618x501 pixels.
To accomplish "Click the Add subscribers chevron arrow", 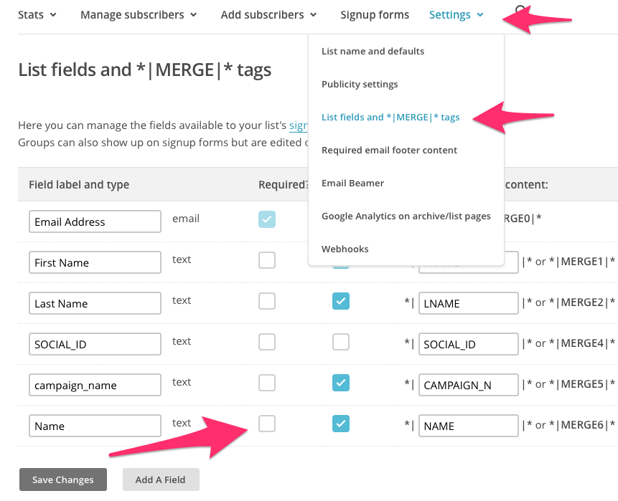I will pos(314,15).
